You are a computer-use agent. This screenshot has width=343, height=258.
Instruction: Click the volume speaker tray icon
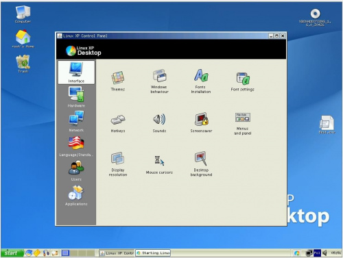(324, 253)
